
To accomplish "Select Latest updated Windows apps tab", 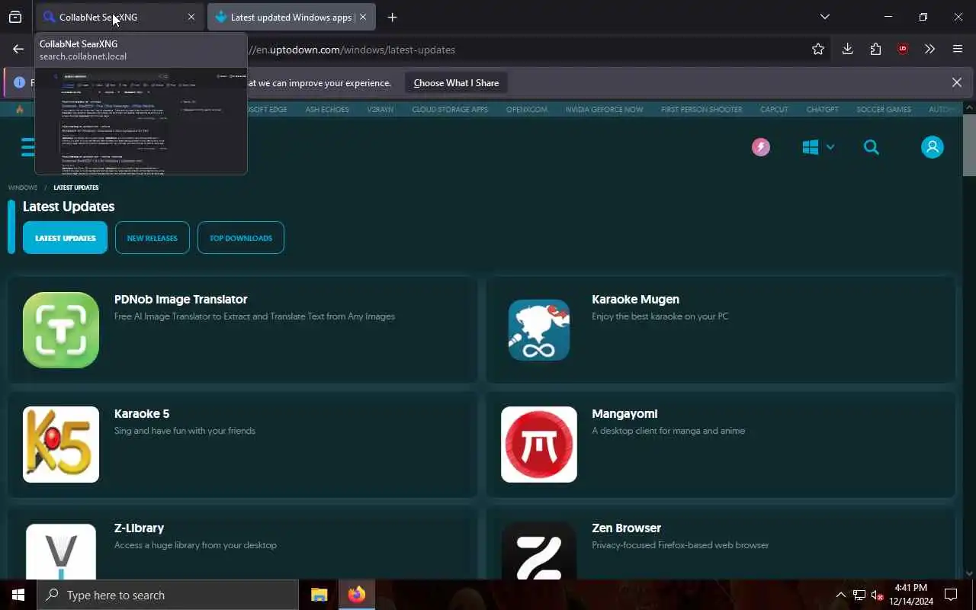I will pos(291,17).
